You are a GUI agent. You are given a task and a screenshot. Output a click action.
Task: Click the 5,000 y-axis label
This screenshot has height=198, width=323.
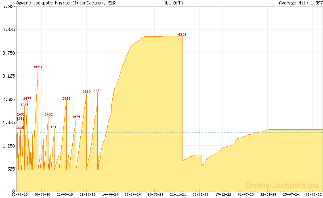click(x=8, y=6)
